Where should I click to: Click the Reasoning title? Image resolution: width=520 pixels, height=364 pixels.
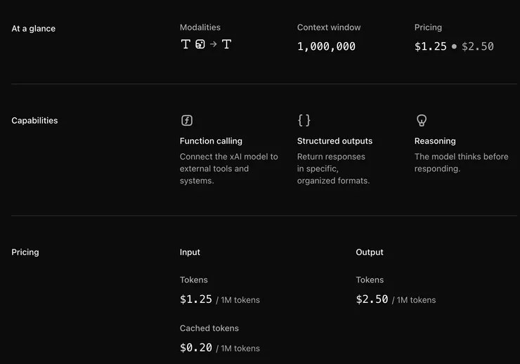[x=435, y=141]
